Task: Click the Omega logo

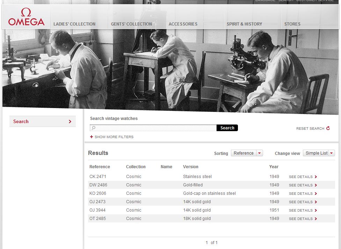Action: tap(26, 17)
